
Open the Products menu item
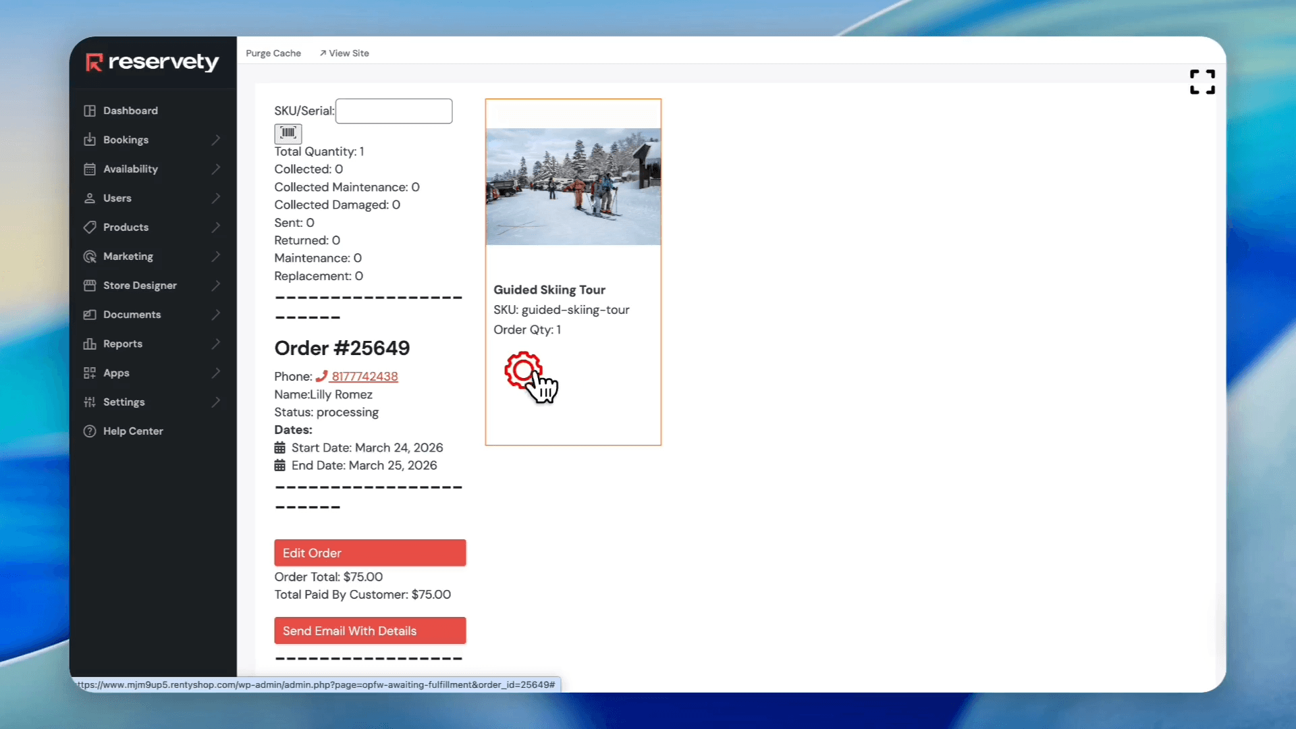click(x=126, y=227)
